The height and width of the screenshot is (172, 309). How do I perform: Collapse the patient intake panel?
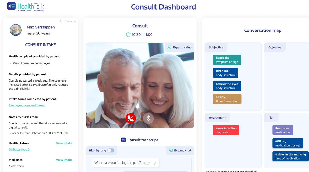[x=67, y=21]
